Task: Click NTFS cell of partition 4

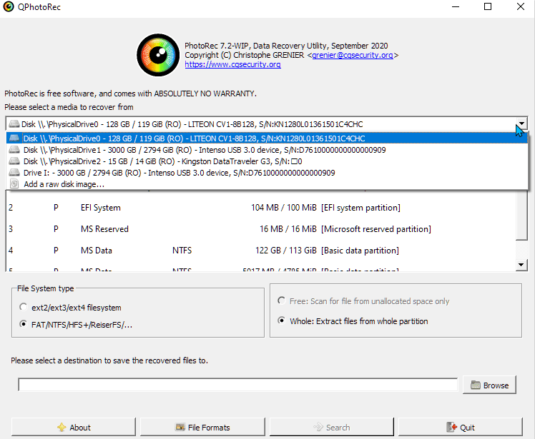Action: (x=182, y=251)
